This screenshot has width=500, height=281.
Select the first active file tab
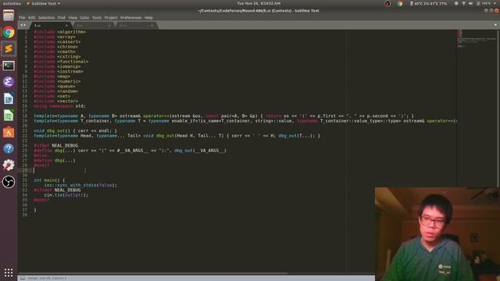[x=50, y=26]
